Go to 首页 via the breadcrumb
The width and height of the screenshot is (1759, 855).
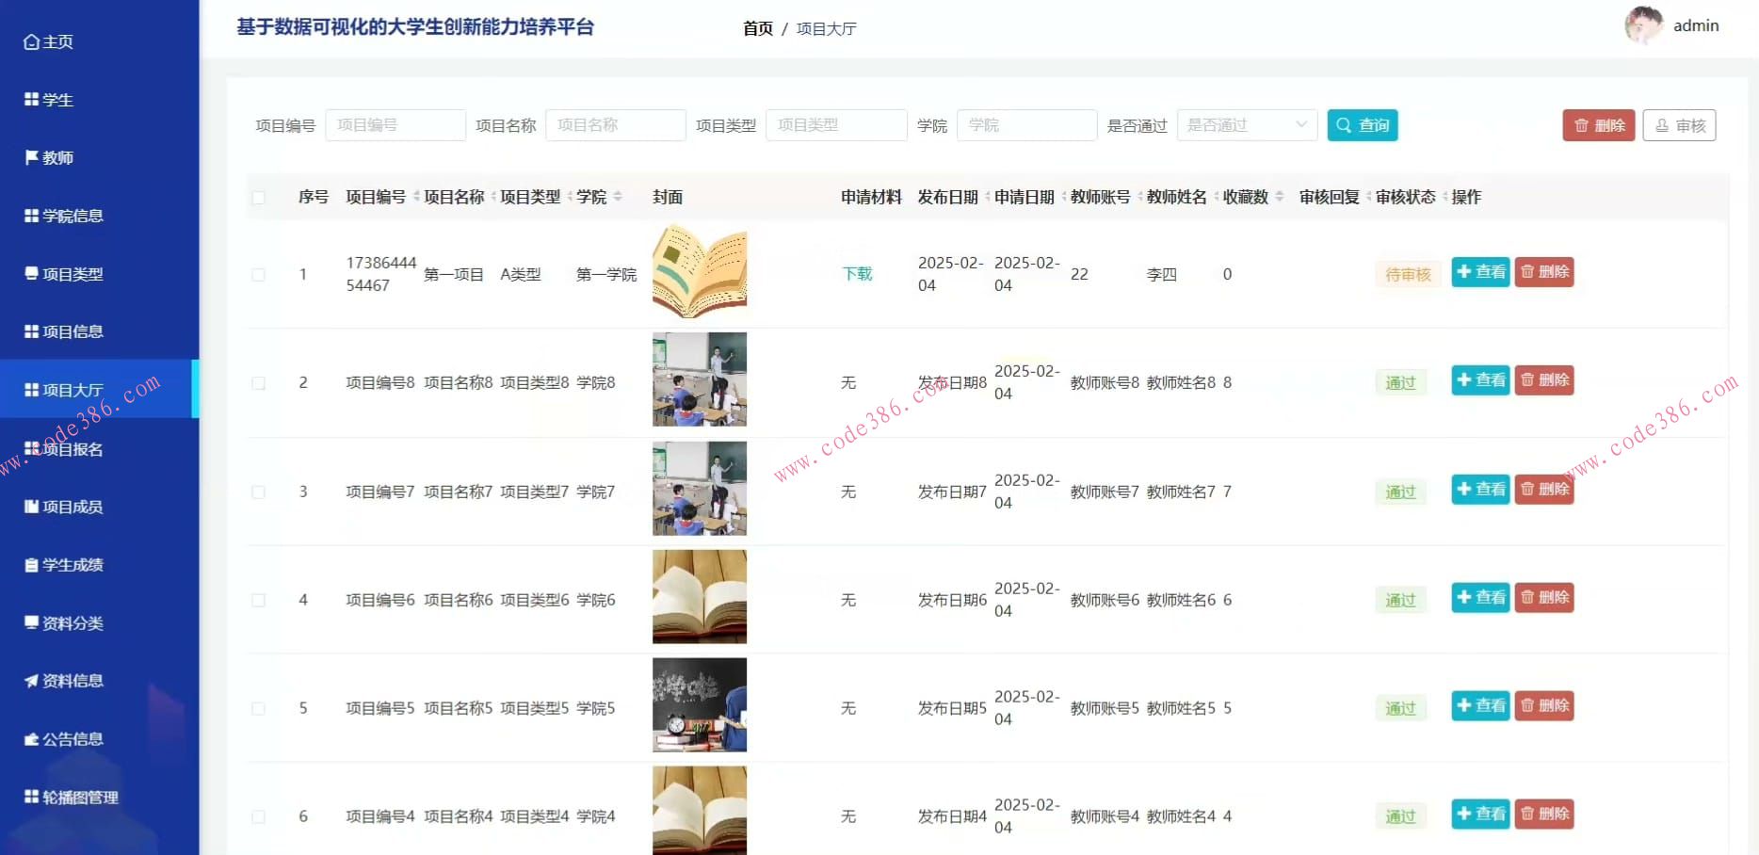[x=757, y=28]
